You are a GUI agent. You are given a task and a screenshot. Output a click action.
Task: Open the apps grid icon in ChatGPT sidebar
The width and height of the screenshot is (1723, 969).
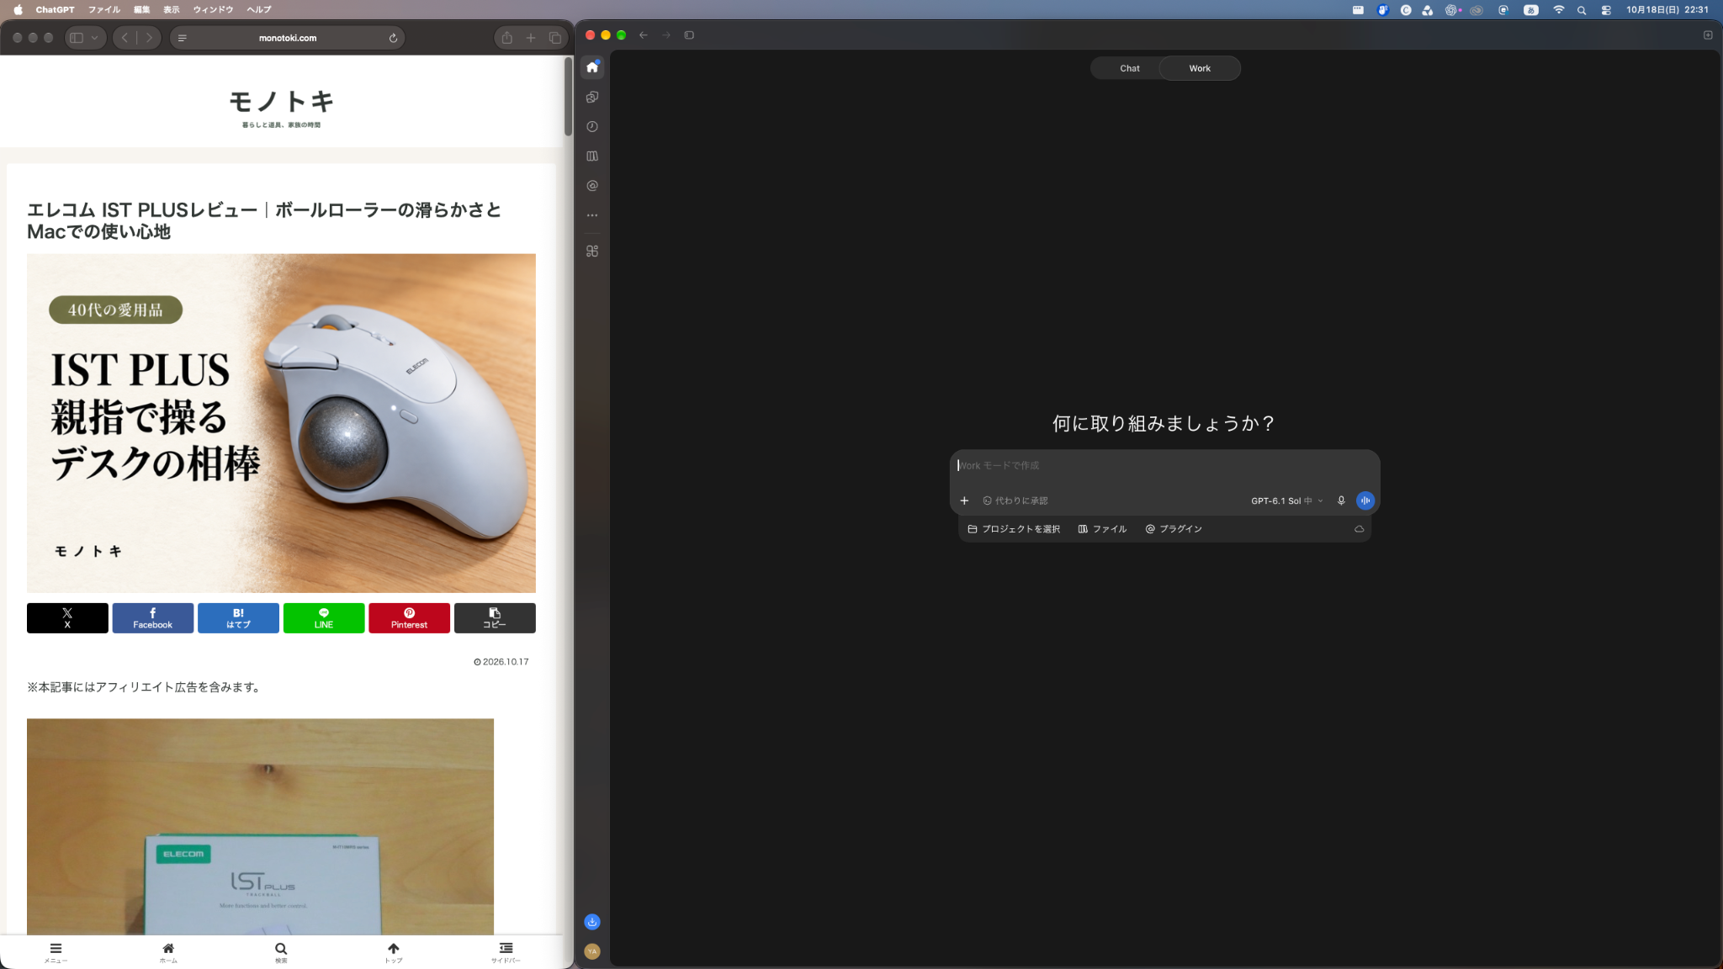click(592, 251)
